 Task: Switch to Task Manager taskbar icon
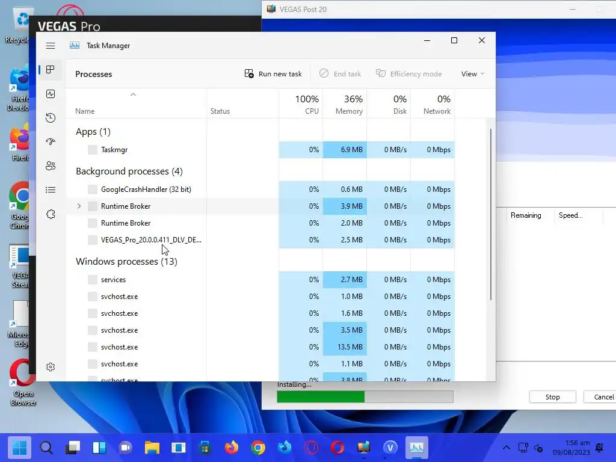point(416,448)
